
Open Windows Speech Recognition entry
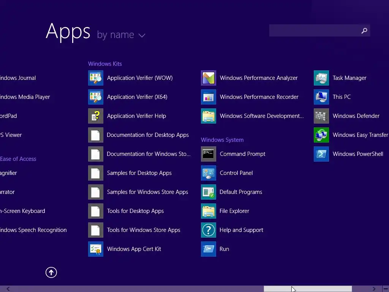click(33, 230)
